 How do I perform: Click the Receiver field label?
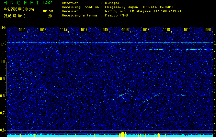tap(70, 11)
